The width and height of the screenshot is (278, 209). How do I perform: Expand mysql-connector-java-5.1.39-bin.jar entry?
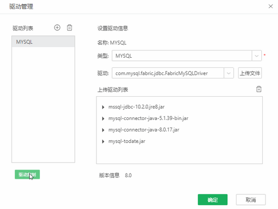coord(103,118)
